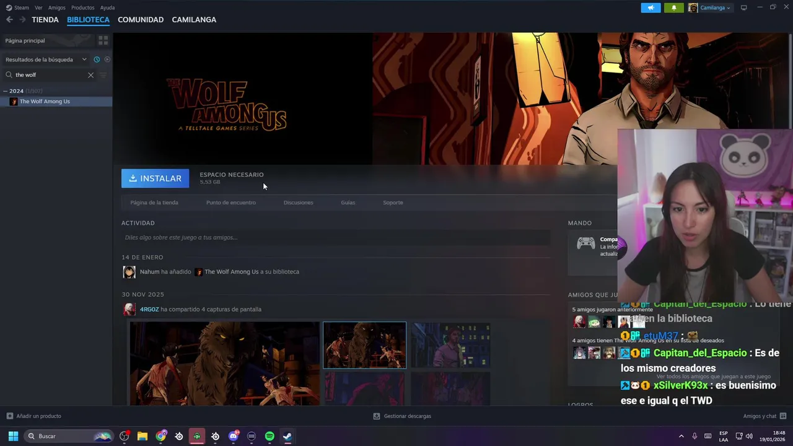Screen dimensions: 793x446
Task: Open Steam taskbar icon
Action: tap(287, 436)
